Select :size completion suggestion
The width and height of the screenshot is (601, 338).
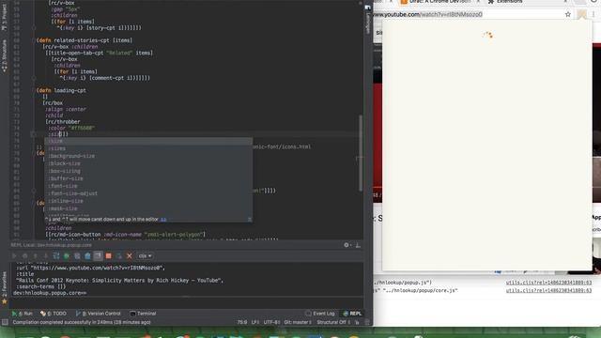148,141
